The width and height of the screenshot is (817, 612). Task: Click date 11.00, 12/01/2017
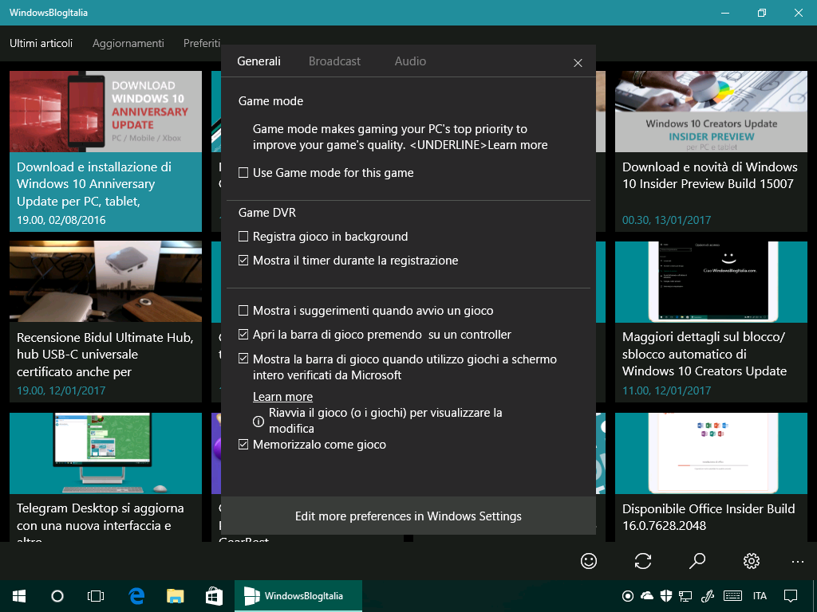point(666,390)
